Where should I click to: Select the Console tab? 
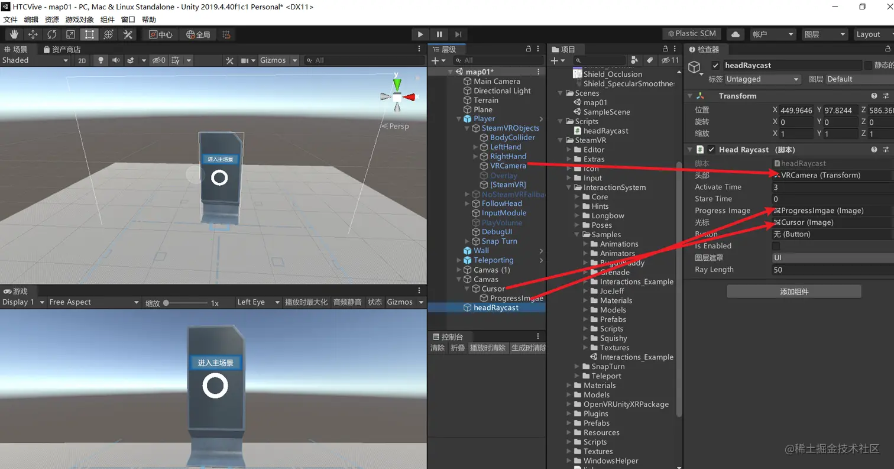448,337
